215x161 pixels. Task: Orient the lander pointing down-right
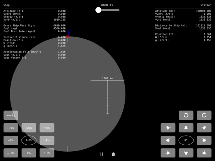(x=204, y=153)
